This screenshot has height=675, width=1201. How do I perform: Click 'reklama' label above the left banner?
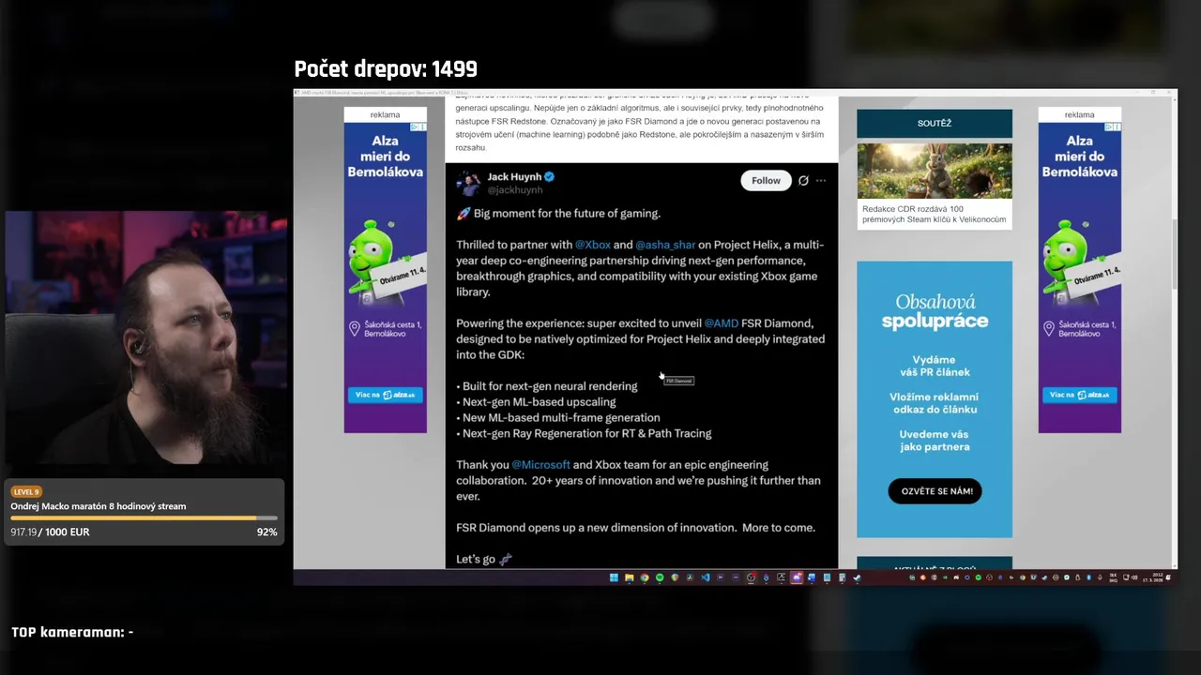(x=385, y=114)
